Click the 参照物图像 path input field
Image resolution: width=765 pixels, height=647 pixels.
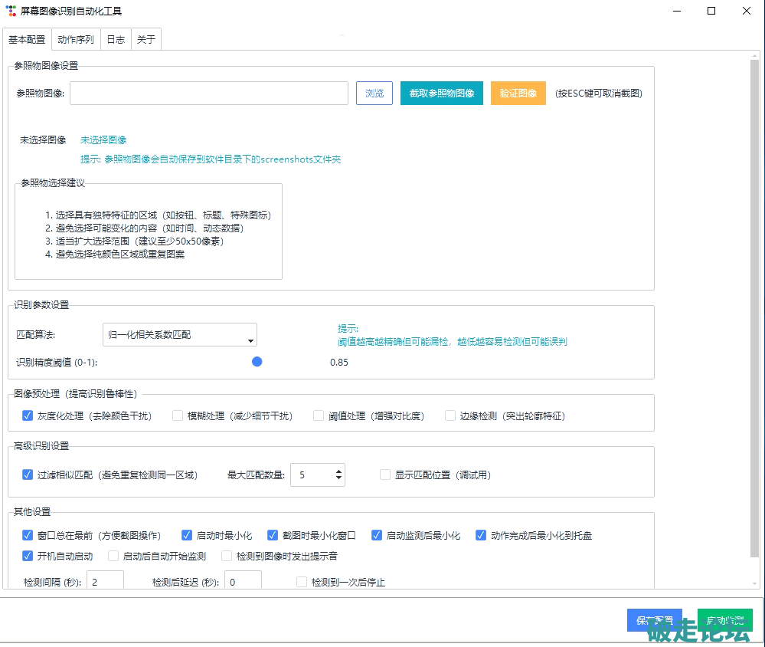(209, 94)
